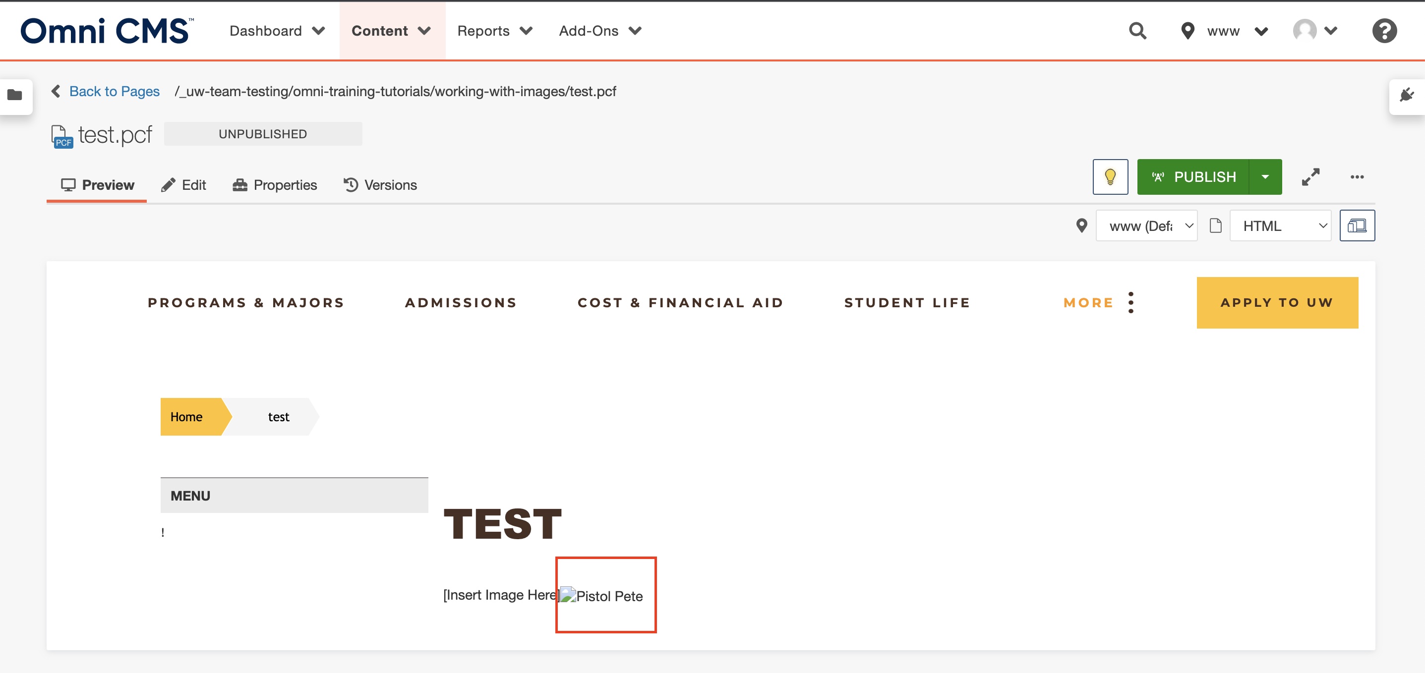1425x673 pixels.
Task: Open the more actions ellipsis menu
Action: [x=1357, y=177]
